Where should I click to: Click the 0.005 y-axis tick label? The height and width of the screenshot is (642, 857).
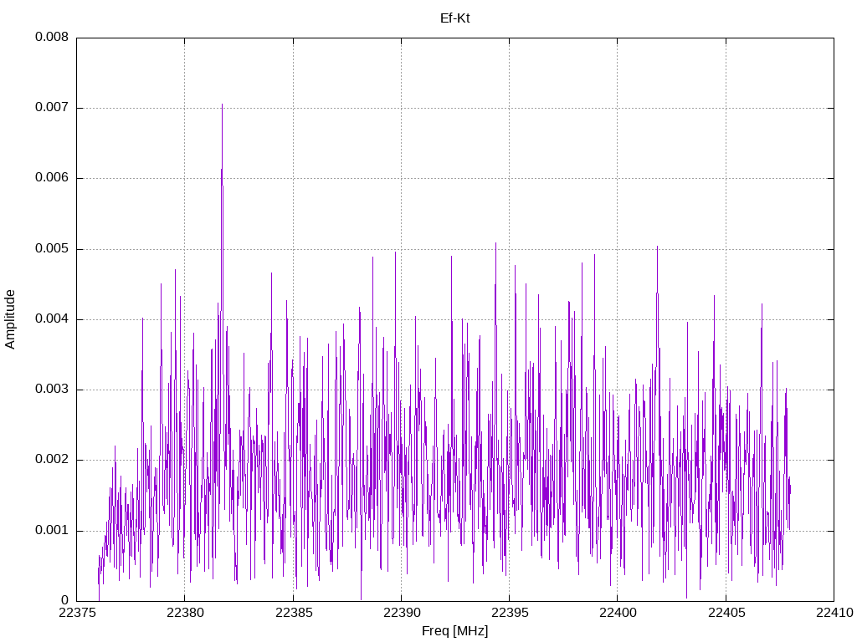point(52,249)
